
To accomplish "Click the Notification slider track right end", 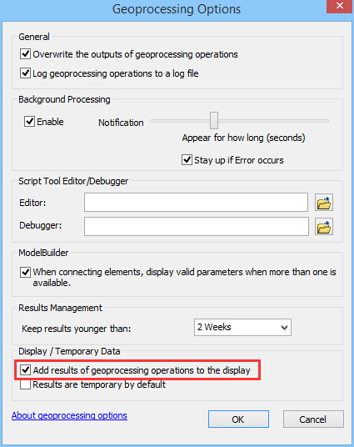I will (x=327, y=121).
